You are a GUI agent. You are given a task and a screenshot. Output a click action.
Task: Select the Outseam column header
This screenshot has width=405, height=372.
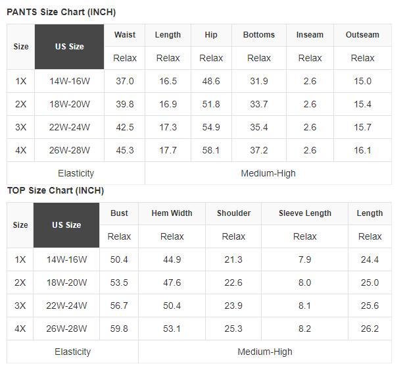[x=362, y=35]
